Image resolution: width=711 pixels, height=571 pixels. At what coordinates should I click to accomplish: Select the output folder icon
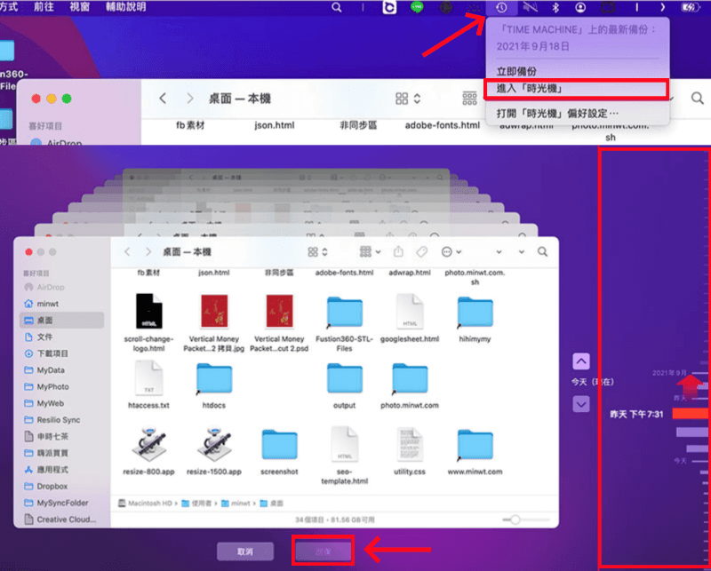pyautogui.click(x=345, y=379)
